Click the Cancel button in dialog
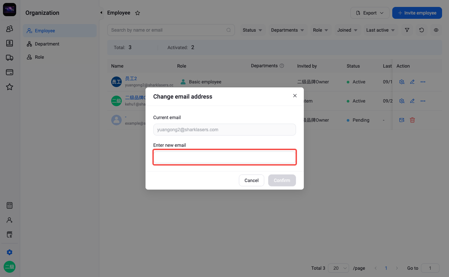The image size is (449, 277). [x=252, y=180]
